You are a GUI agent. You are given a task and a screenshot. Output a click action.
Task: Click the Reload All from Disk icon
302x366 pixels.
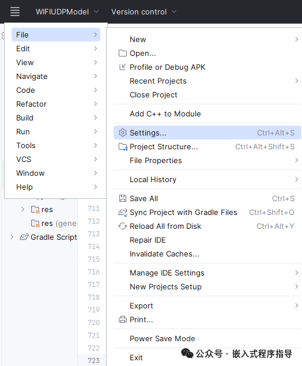123,226
